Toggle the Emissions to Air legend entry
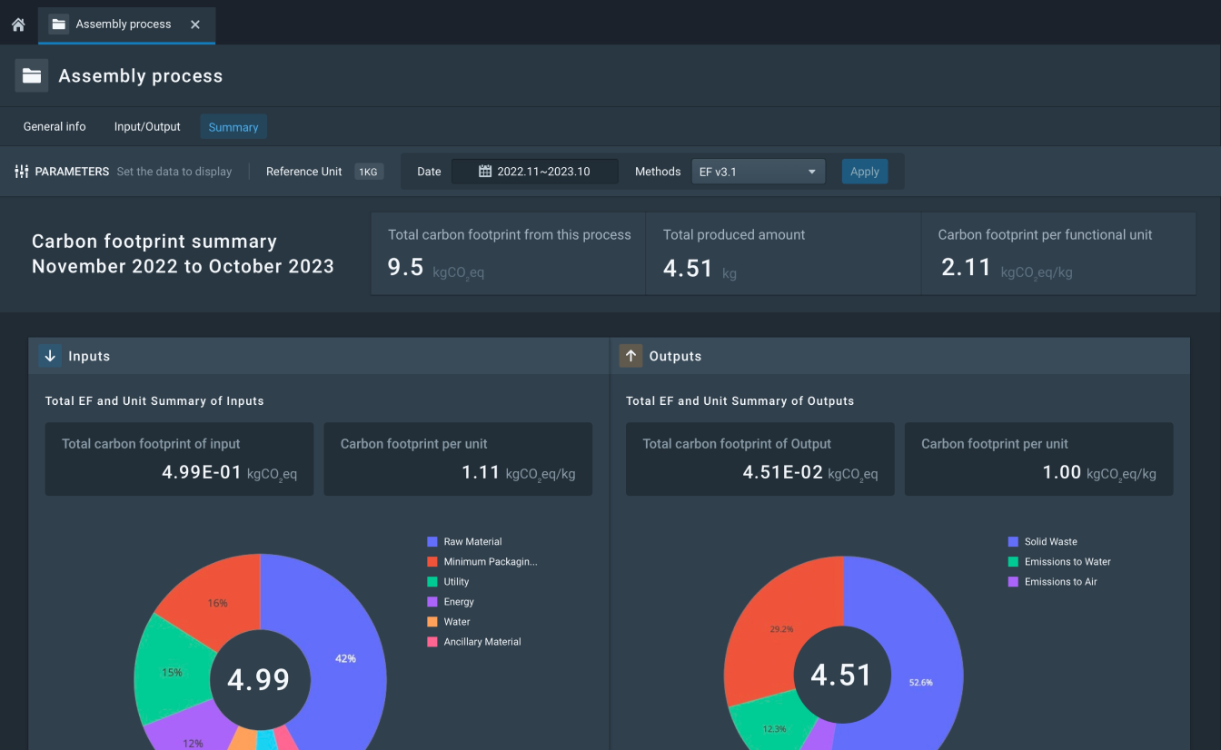 (x=1053, y=581)
